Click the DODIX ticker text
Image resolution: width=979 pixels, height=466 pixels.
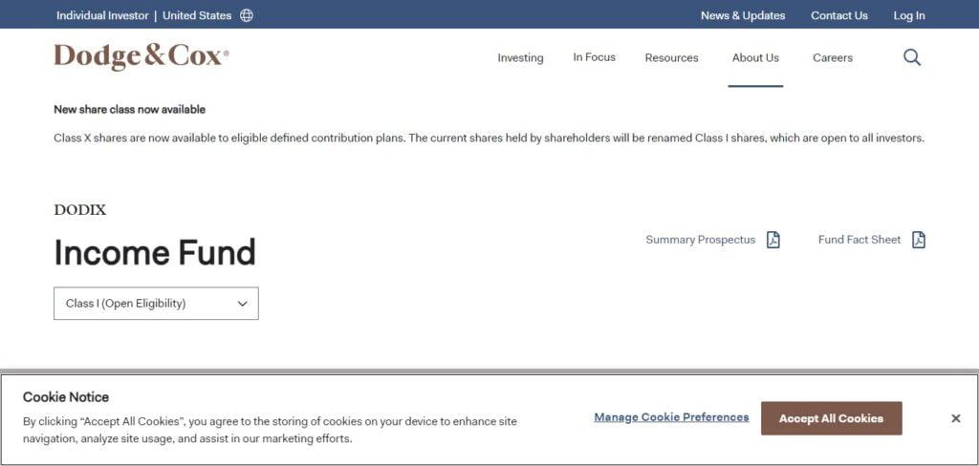[80, 210]
